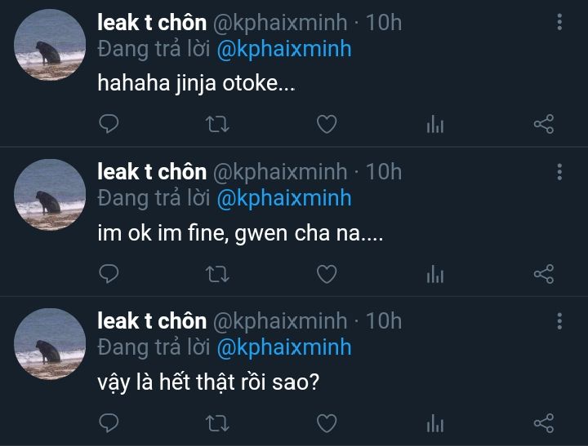This screenshot has height=446, width=588.
Task: Click "leak t chôn" name on second tweet
Action: pyautogui.click(x=152, y=171)
